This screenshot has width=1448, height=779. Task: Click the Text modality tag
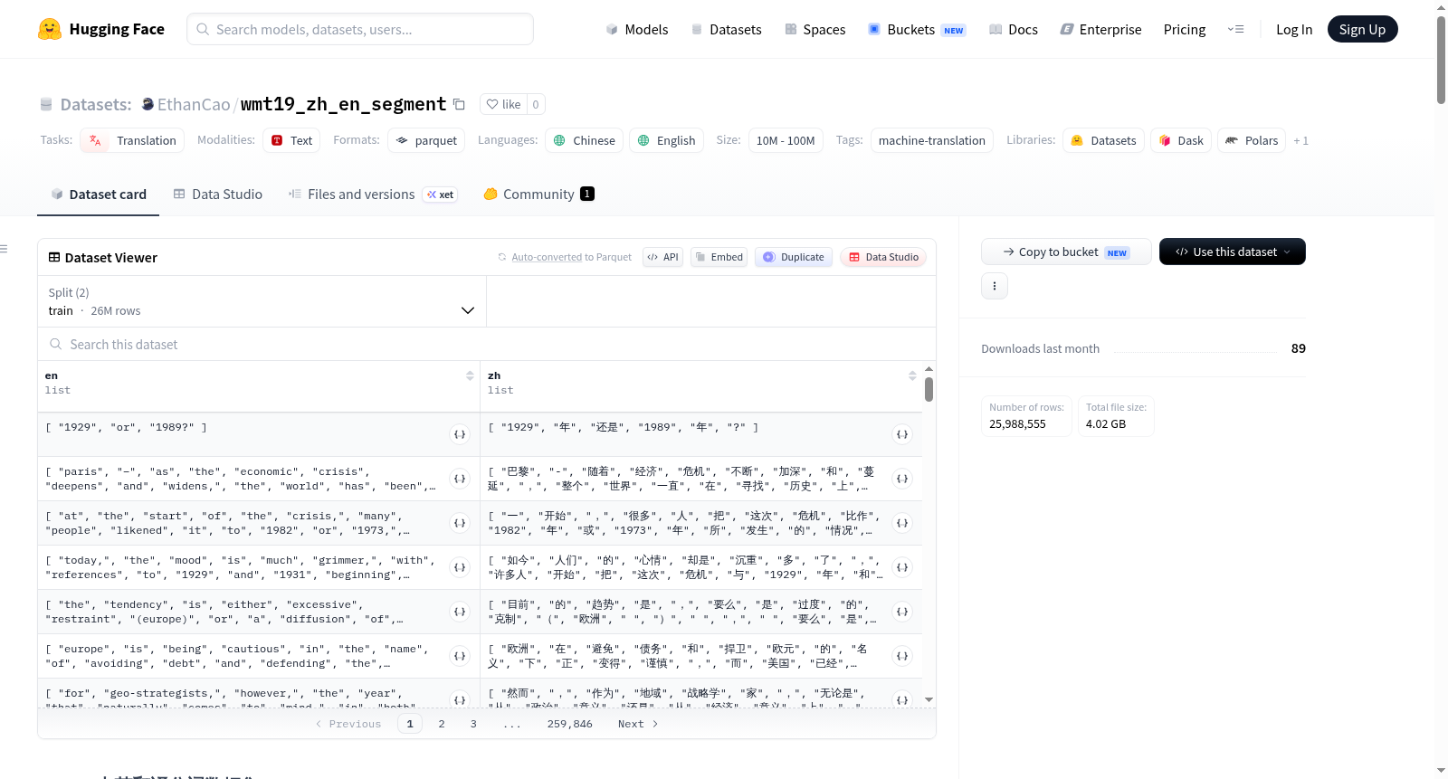pyautogui.click(x=291, y=140)
